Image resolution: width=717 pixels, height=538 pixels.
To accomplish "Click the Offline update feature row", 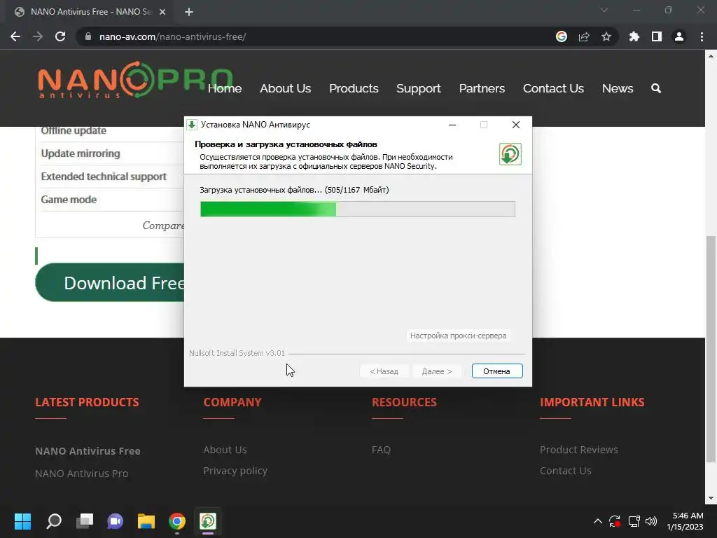I will tap(110, 132).
